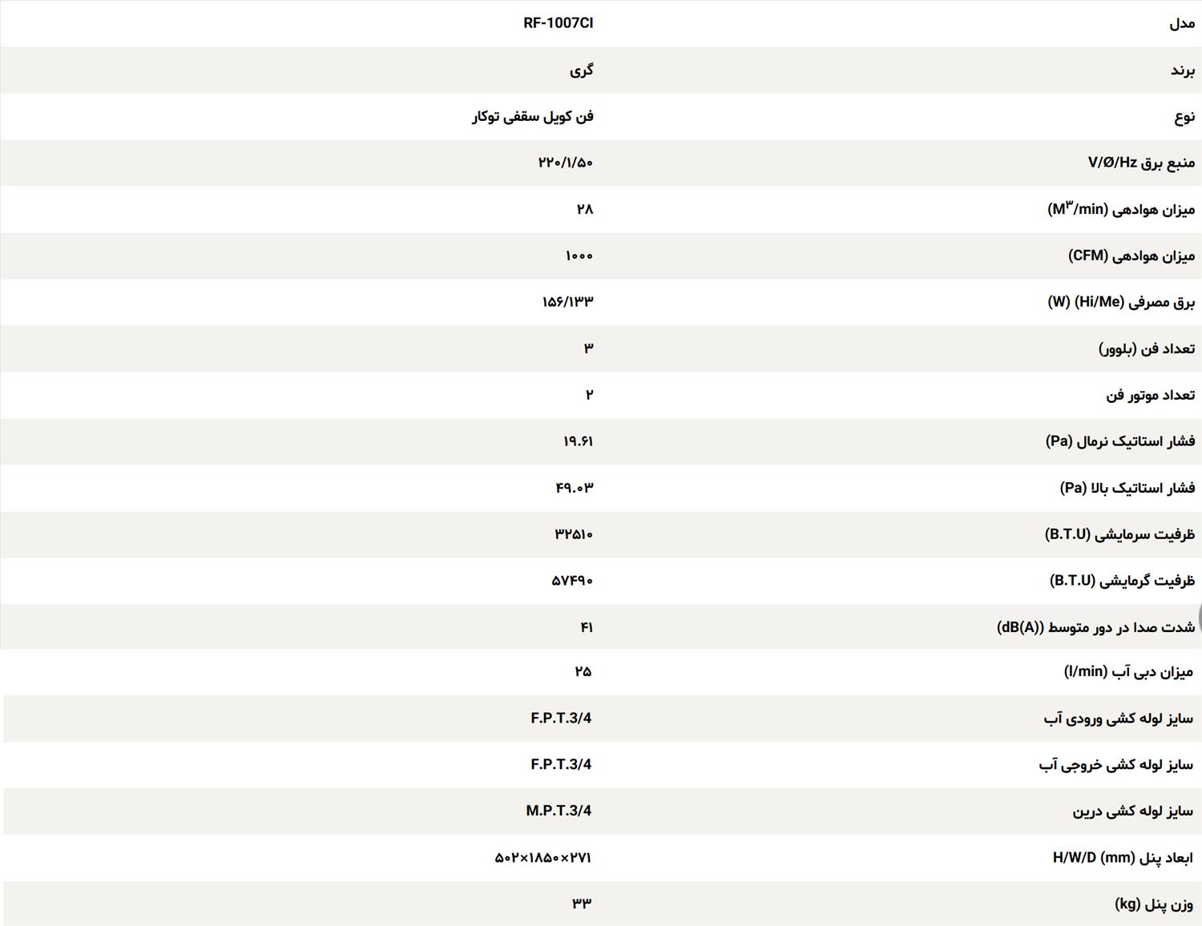
Task: Click the ظرفیت گرمایشی (B.T.U) label
Action: [x=1122, y=581]
